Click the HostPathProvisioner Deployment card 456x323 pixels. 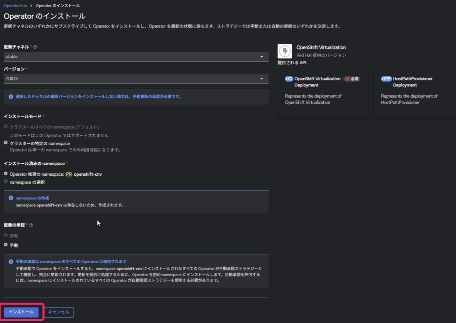point(415,93)
